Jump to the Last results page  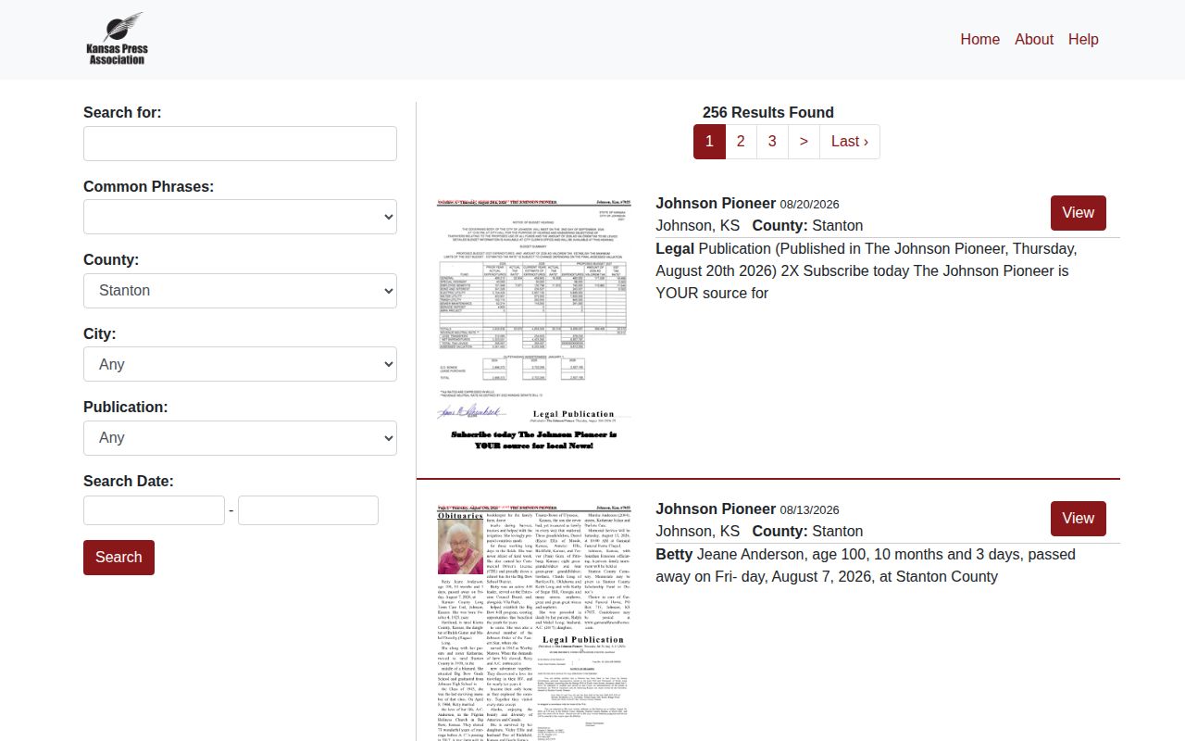tap(850, 142)
